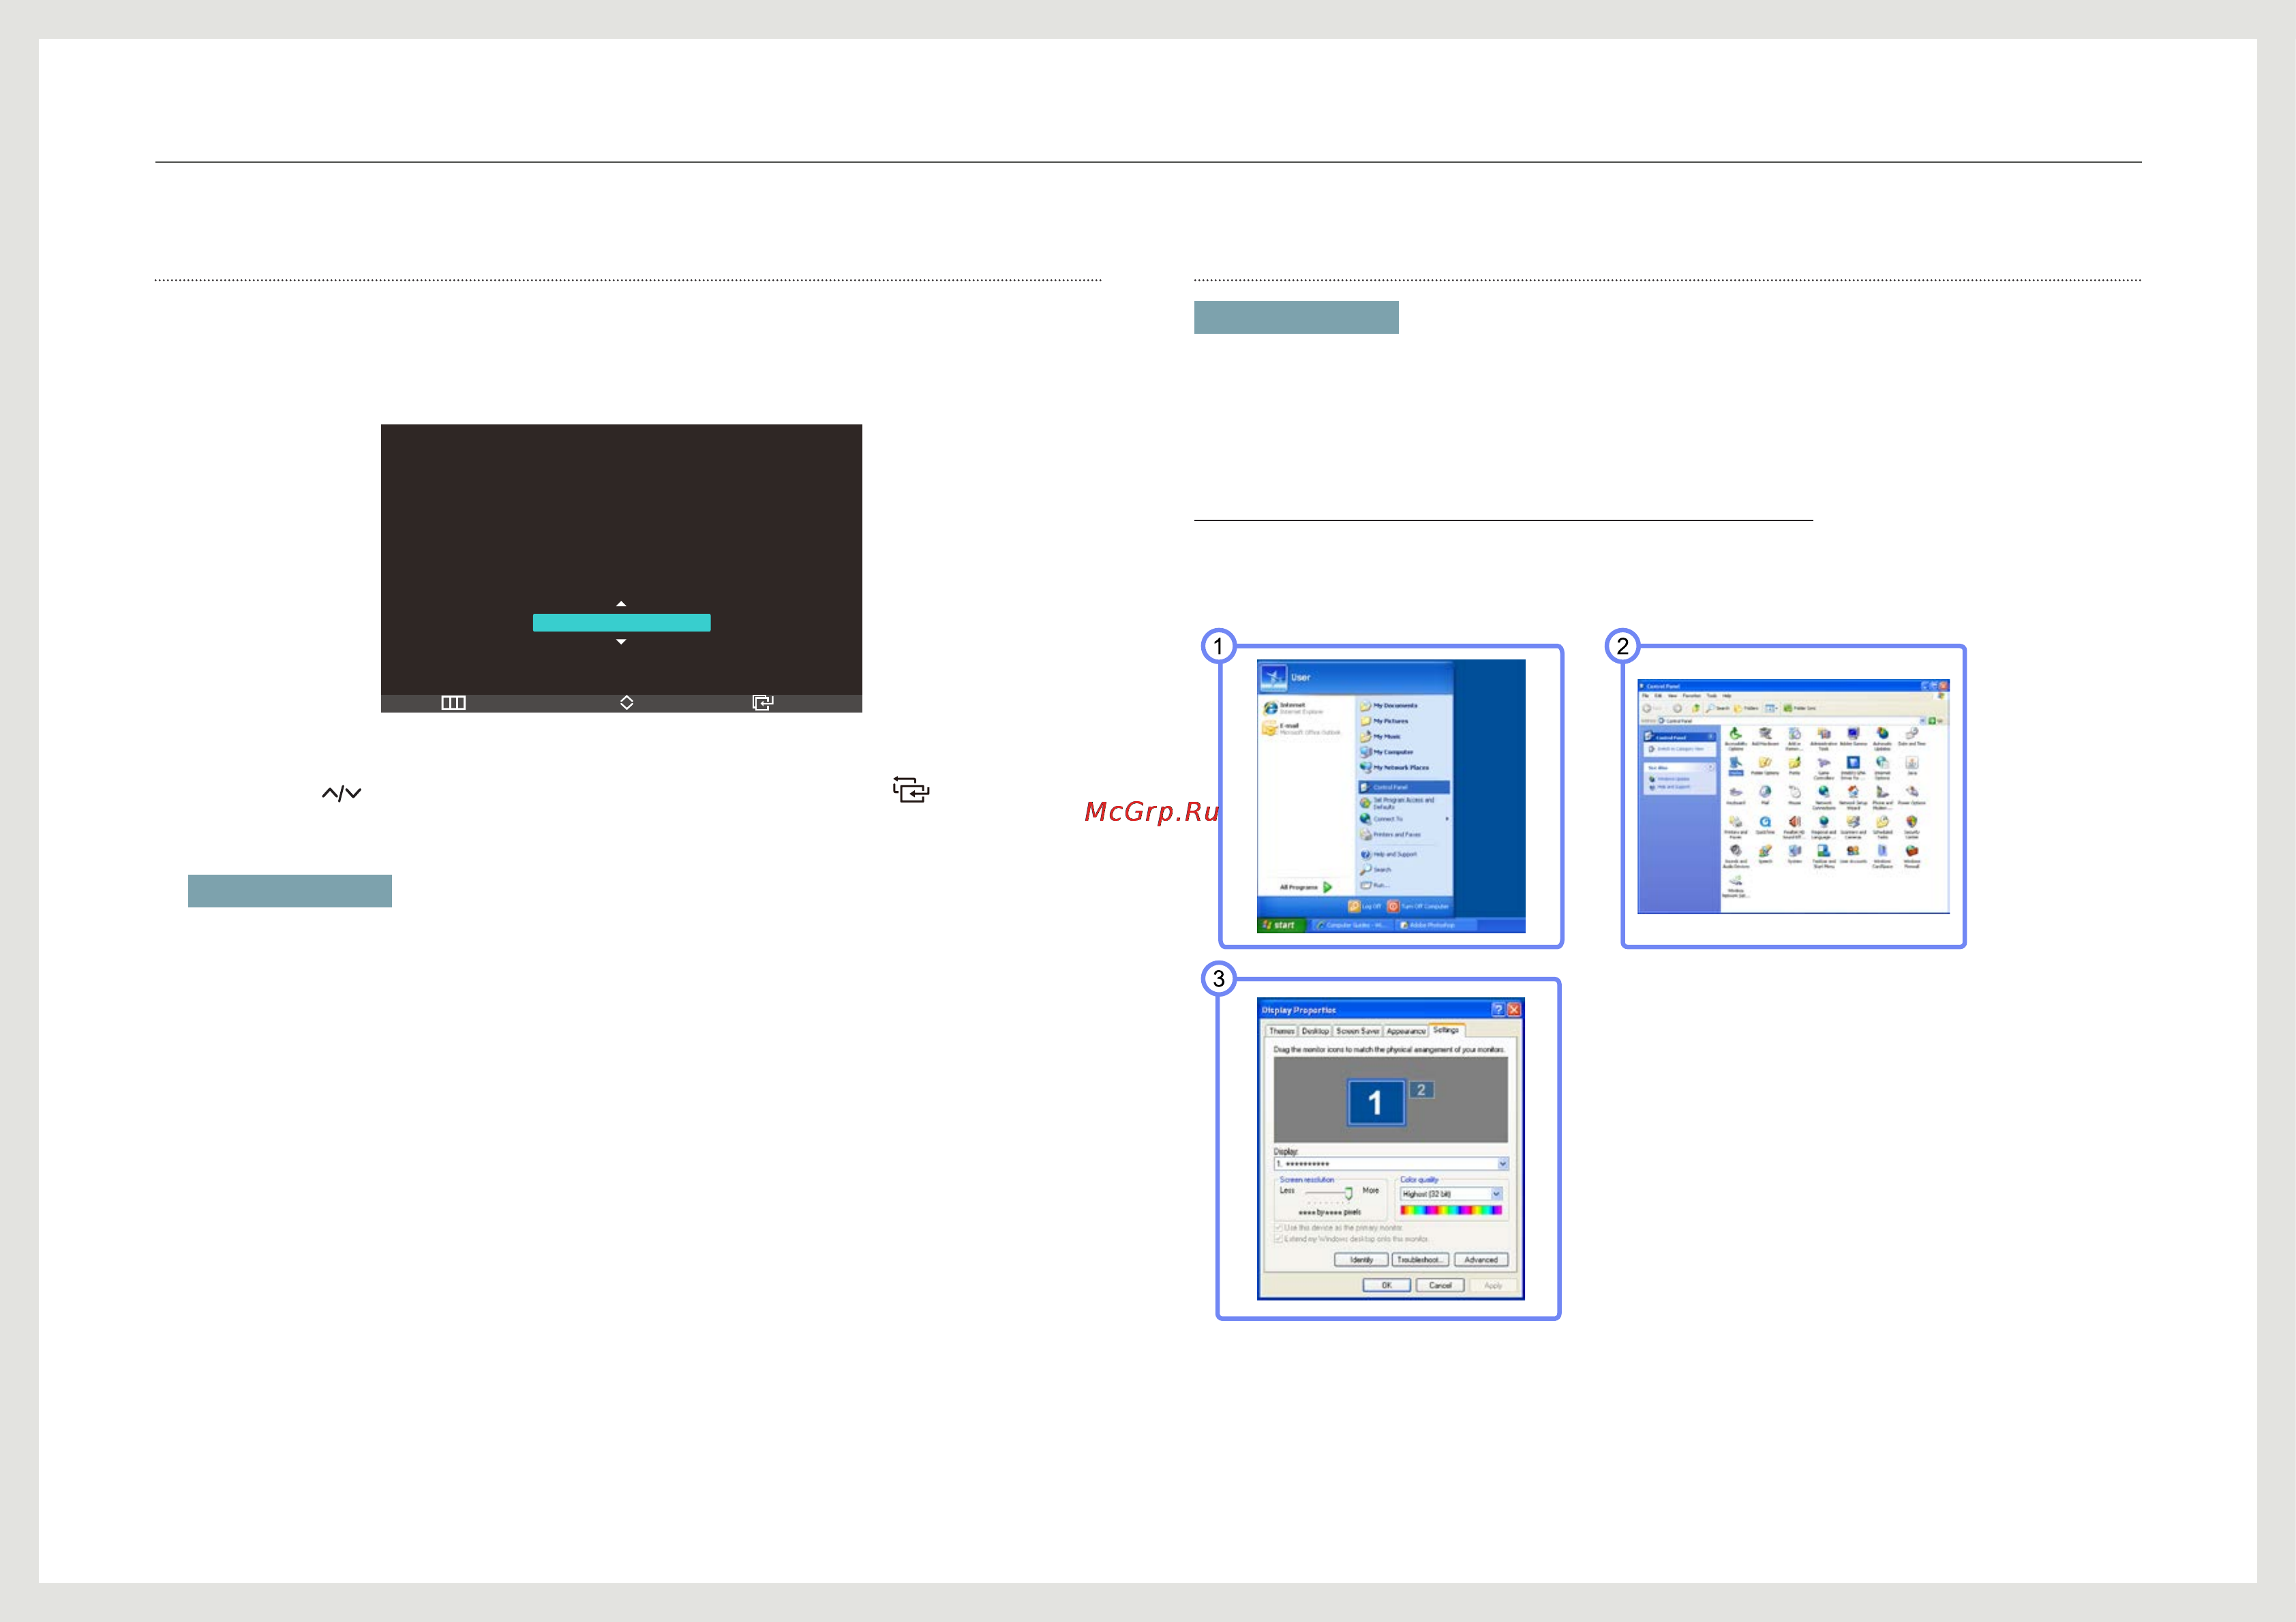Image resolution: width=2296 pixels, height=1622 pixels.
Task: Open Keyboard in Control Panel
Action: [1736, 796]
